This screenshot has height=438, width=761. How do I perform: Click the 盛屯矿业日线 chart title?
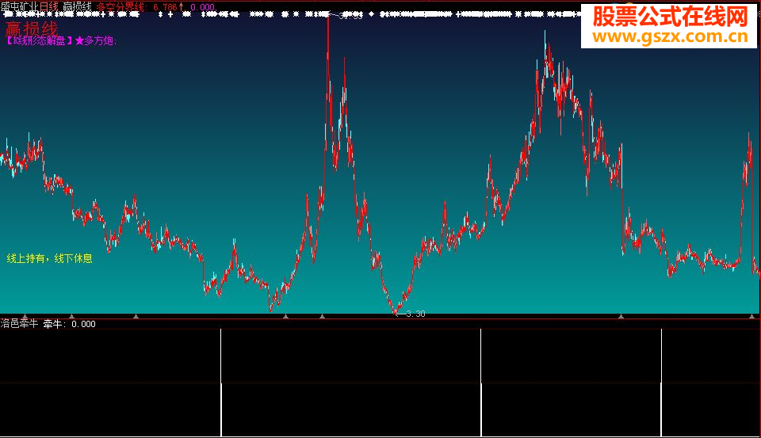(x=29, y=7)
